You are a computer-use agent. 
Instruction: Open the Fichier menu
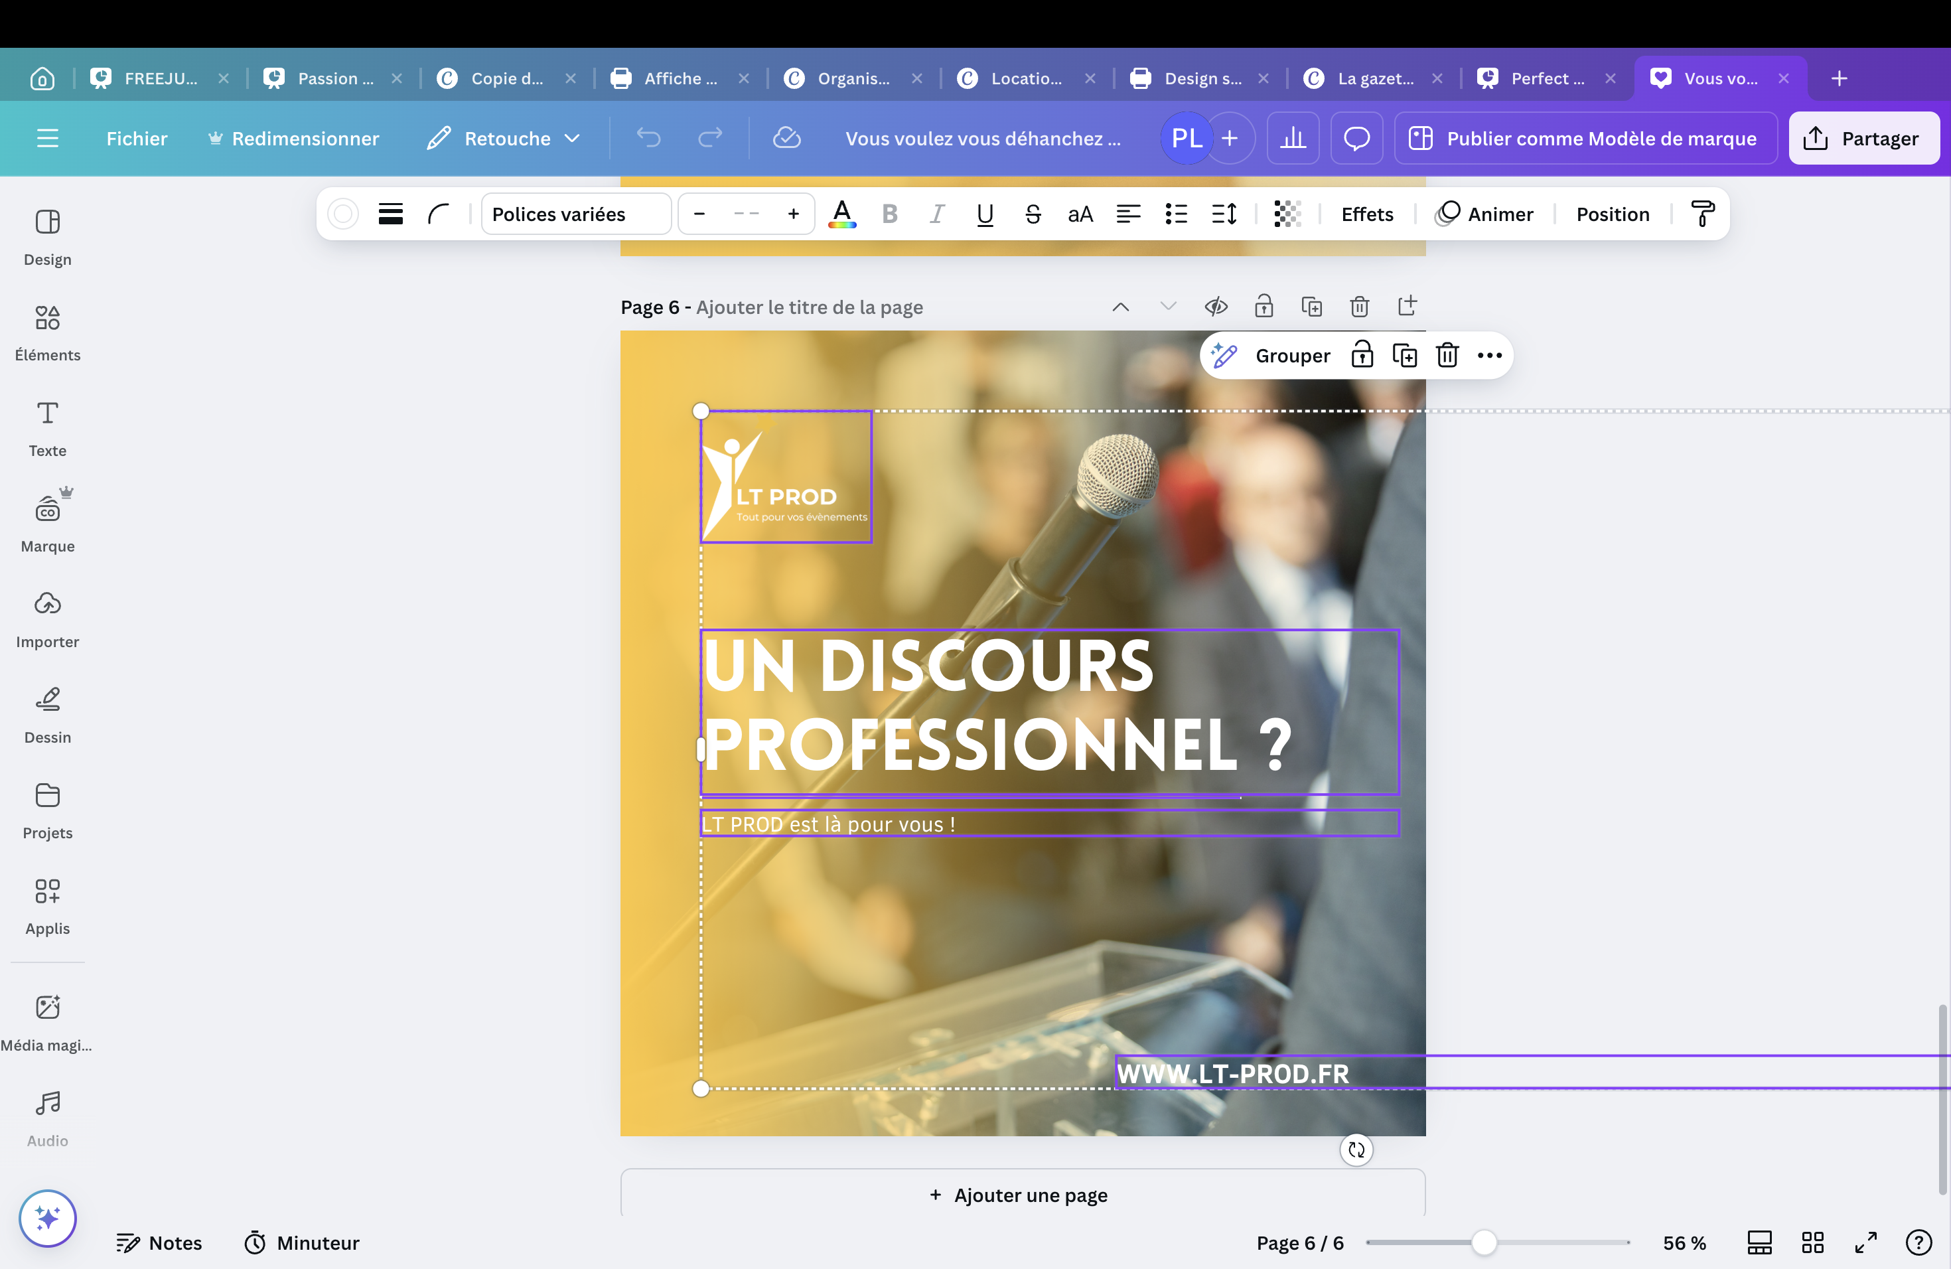(x=137, y=139)
